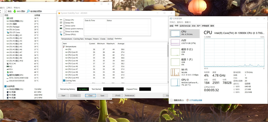Image resolution: width=268 pixels, height=122 pixels.
Task: Click the chip icon beside Stress cache
Action: [61, 26]
